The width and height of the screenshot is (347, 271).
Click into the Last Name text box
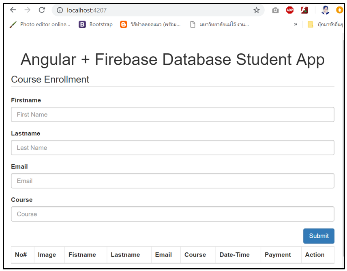coord(172,148)
